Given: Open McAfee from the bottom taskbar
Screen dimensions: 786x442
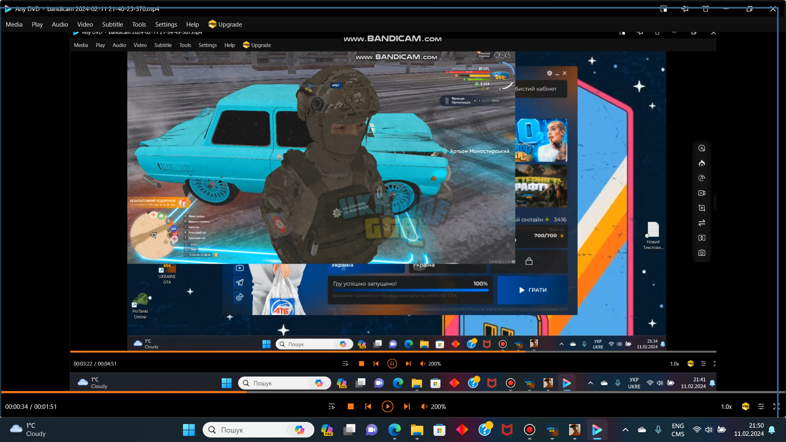Looking at the screenshot, I should (x=507, y=430).
